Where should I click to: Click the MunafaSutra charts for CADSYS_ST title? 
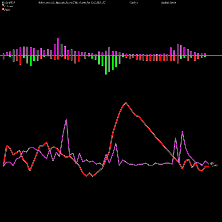point(72,3)
